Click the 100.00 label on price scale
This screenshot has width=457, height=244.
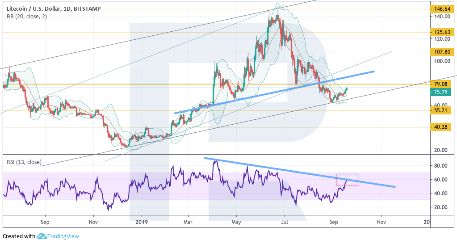coord(440,61)
